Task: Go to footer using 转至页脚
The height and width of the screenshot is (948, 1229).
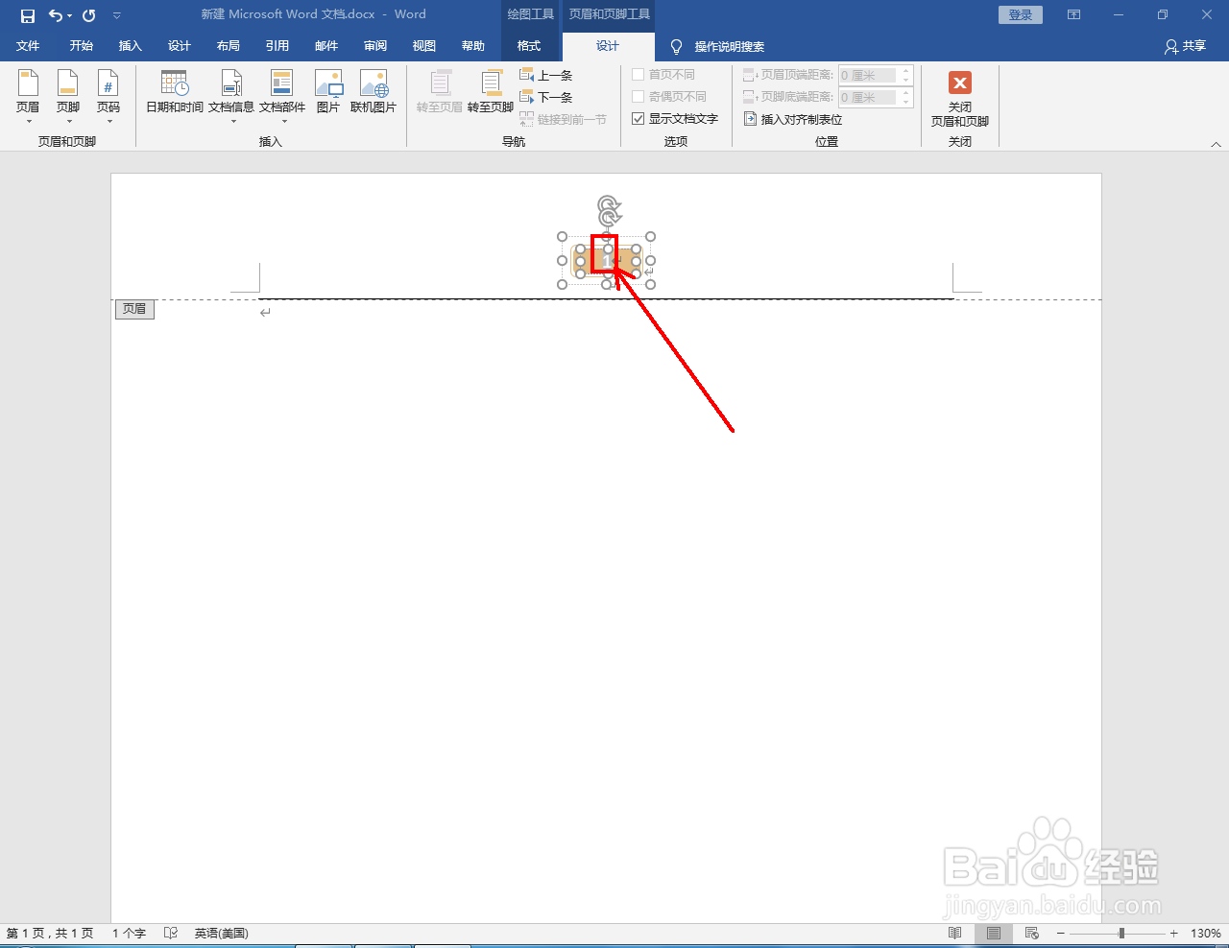Action: pyautogui.click(x=490, y=93)
